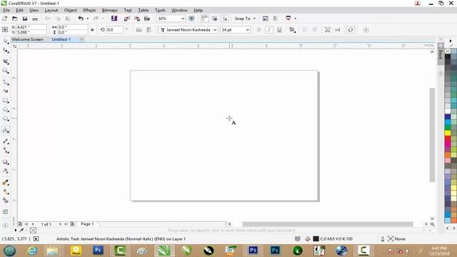
Task: Open the Effects menu
Action: [x=89, y=10]
